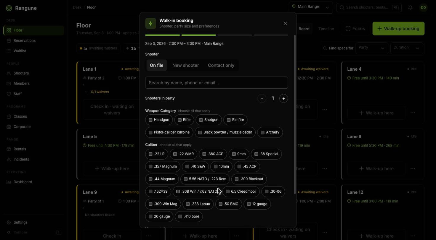Screen dimensions: 436x240
Task: Check Pistol-caliber carbine category
Action: [x=169, y=132]
